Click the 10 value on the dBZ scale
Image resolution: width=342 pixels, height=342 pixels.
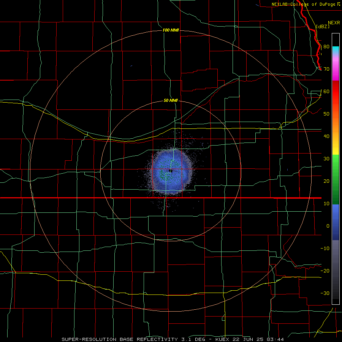(326, 204)
